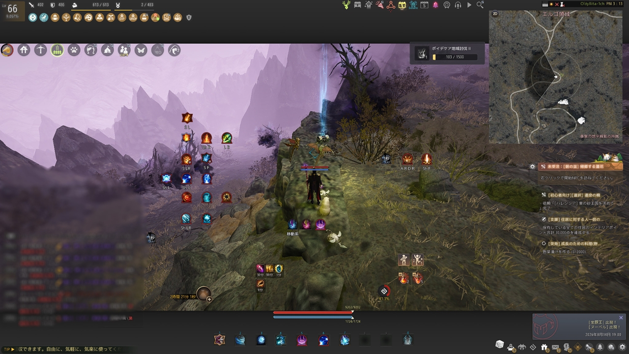Image resolution: width=629 pixels, height=354 pixels.
Task: Open the magnifier search icon
Action: 480,5
